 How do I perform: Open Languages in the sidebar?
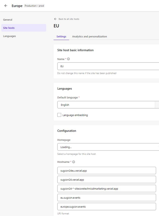(10, 36)
